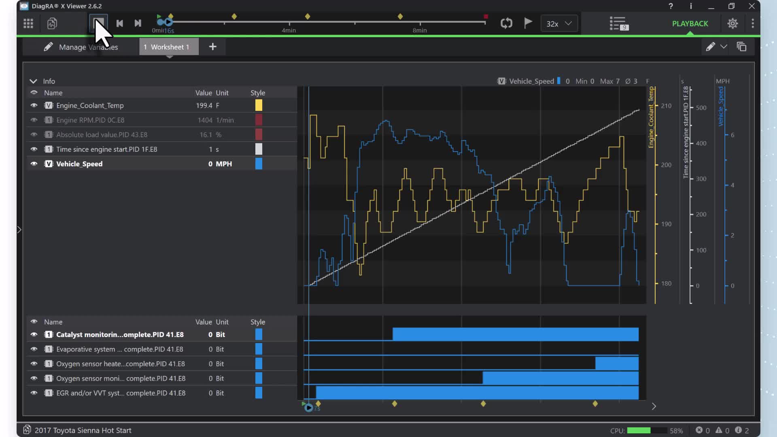Skip to next marker button
The height and width of the screenshot is (437, 777).
point(138,23)
